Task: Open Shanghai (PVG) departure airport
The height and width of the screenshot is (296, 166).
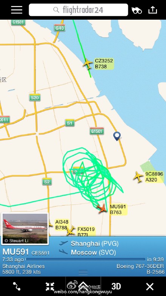Action: click(95, 243)
